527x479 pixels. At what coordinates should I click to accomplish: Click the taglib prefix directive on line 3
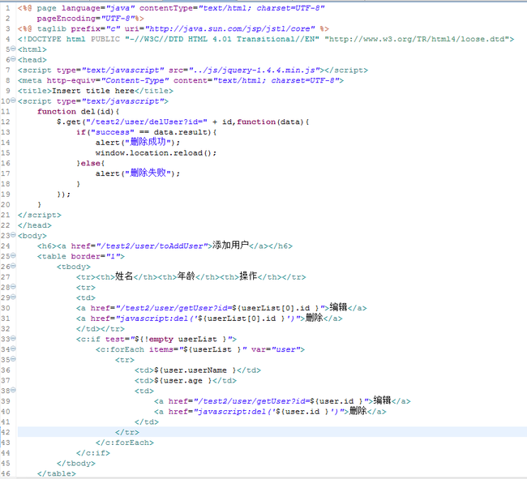174,28
